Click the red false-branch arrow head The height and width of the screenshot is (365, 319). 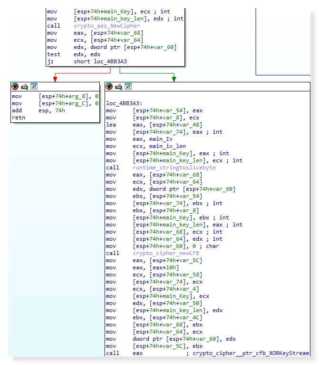[x=55, y=79]
